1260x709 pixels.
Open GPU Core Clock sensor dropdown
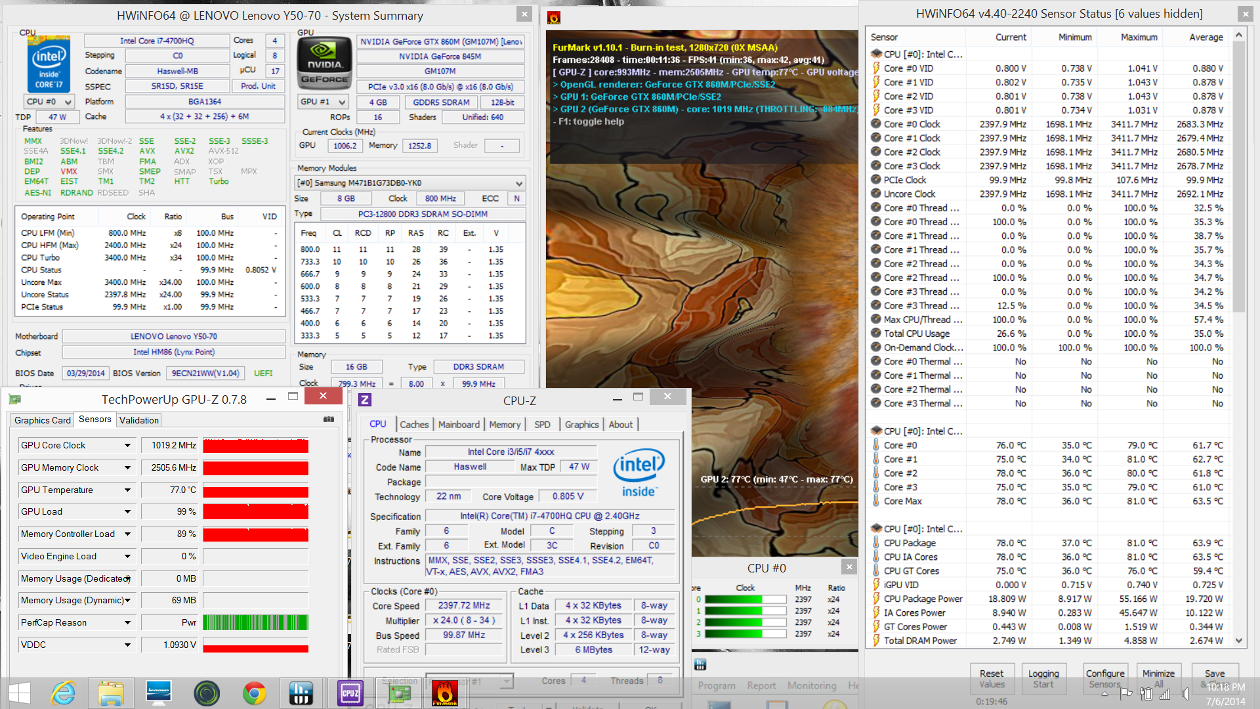(127, 446)
